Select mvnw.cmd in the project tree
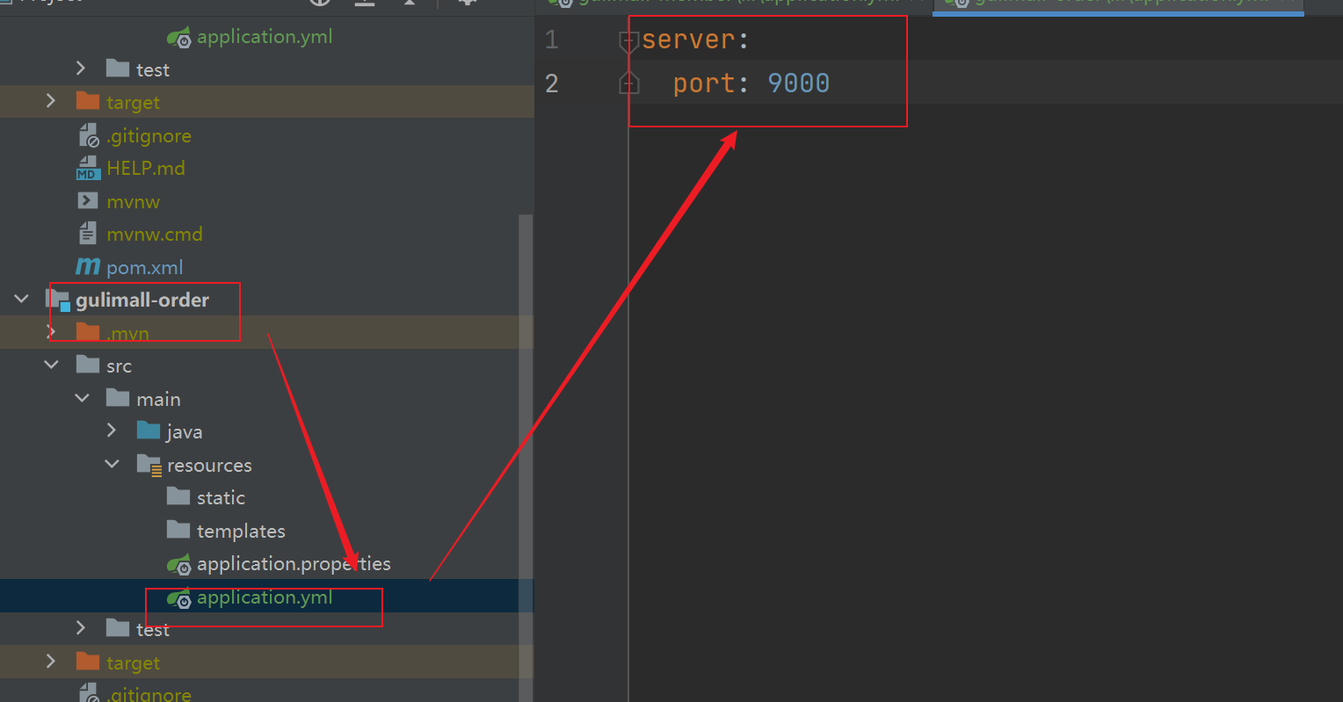Viewport: 1343px width, 702px height. point(155,235)
